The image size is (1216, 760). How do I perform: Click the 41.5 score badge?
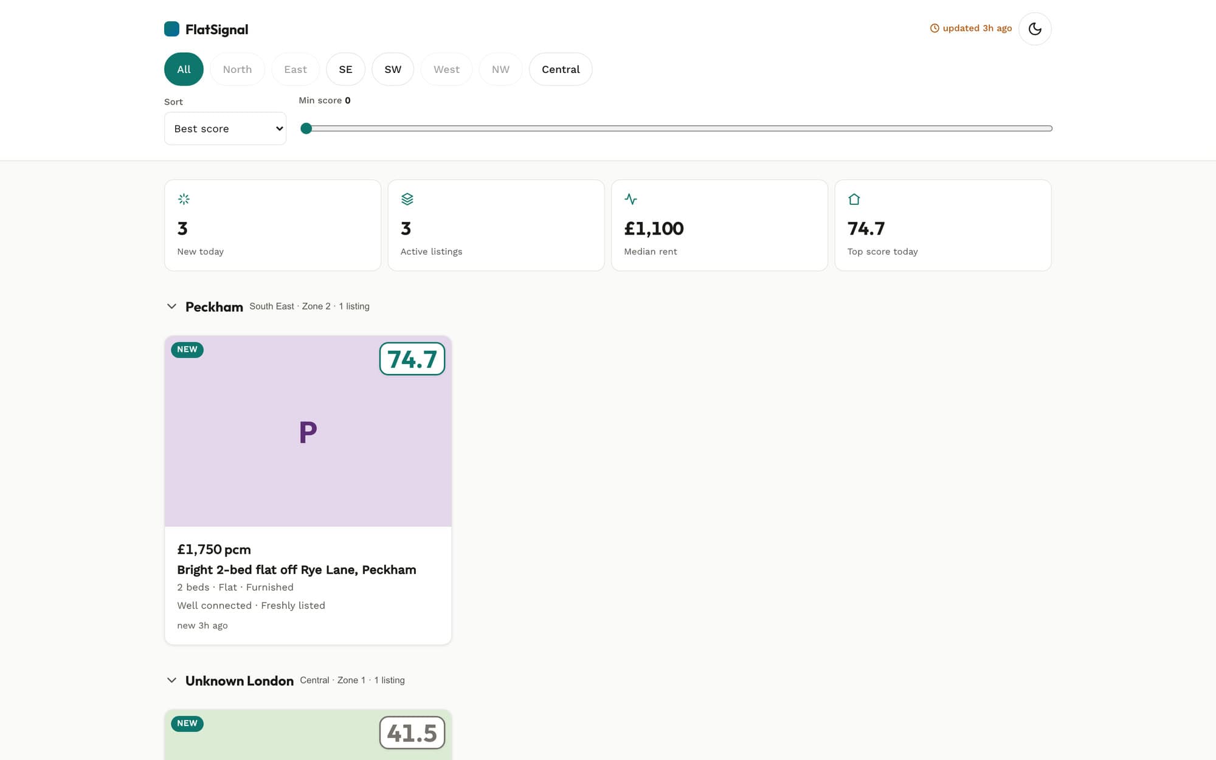412,733
